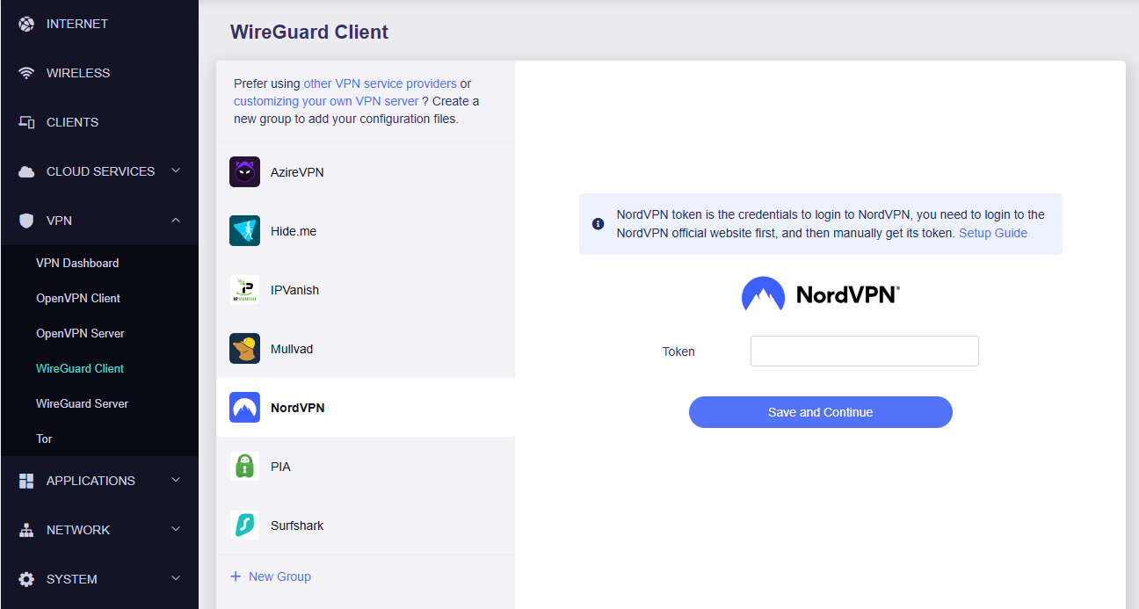The width and height of the screenshot is (1139, 609).
Task: Click the AzireVPN provider icon
Action: [244, 172]
